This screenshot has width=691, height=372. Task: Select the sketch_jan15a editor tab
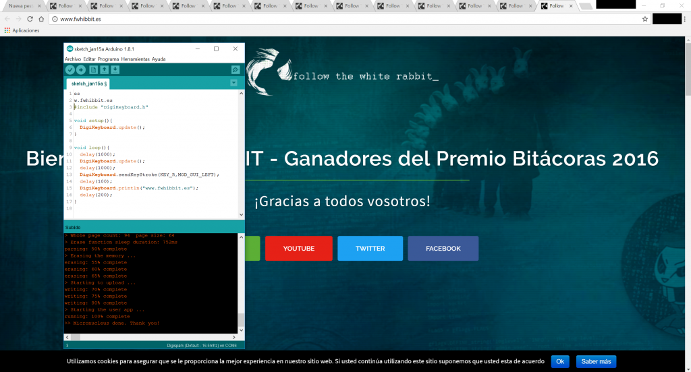tap(88, 84)
